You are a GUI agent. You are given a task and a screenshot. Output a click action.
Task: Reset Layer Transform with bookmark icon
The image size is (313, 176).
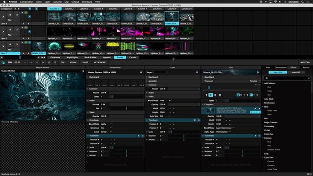(195, 120)
